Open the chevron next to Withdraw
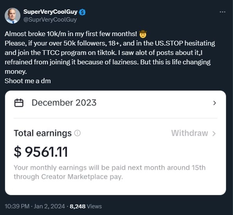This screenshot has height=215, width=233. click(214, 133)
